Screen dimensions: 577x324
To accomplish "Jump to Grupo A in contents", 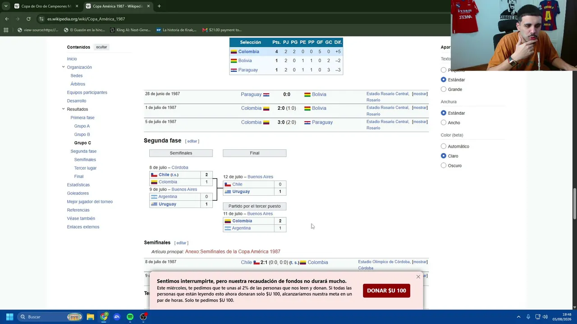I will (x=82, y=126).
